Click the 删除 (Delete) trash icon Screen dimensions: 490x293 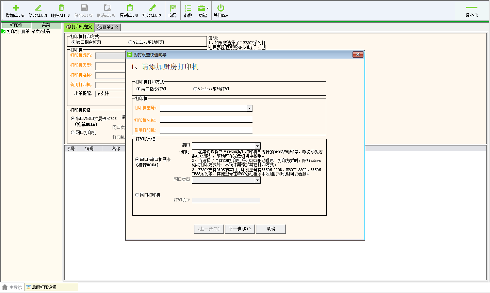(61, 8)
